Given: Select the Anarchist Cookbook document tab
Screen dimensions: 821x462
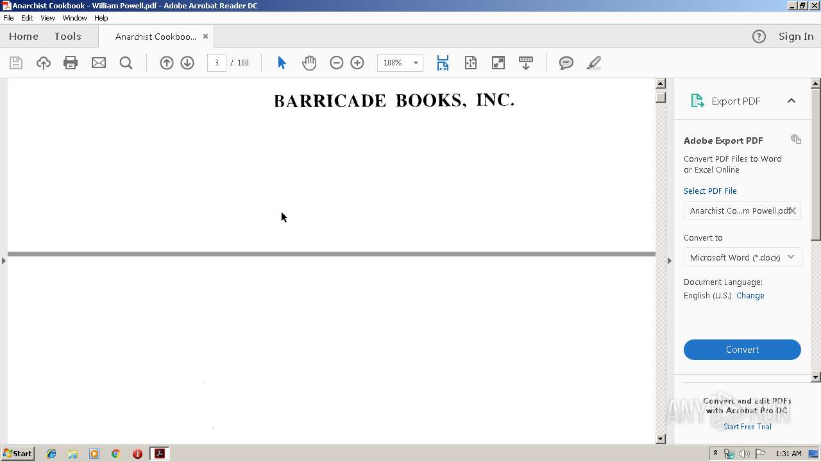Looking at the screenshot, I should (x=156, y=37).
